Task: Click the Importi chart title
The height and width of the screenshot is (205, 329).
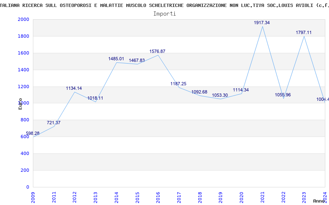Action: (x=164, y=14)
